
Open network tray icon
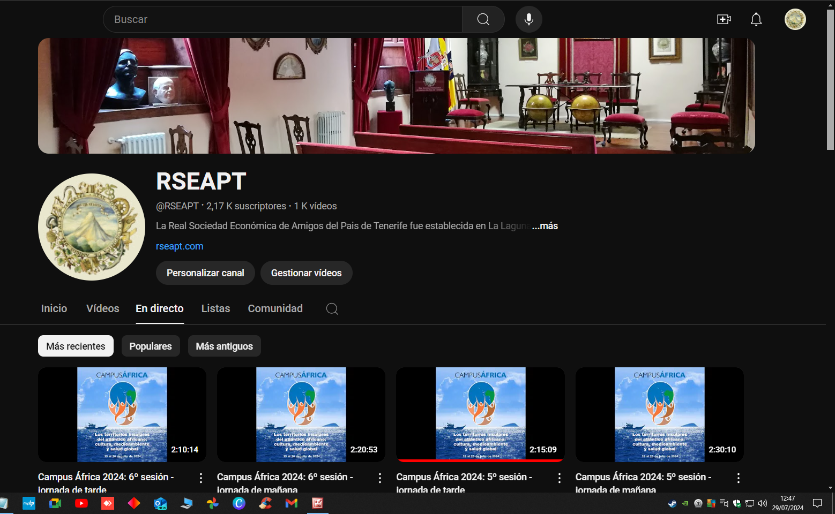point(750,503)
